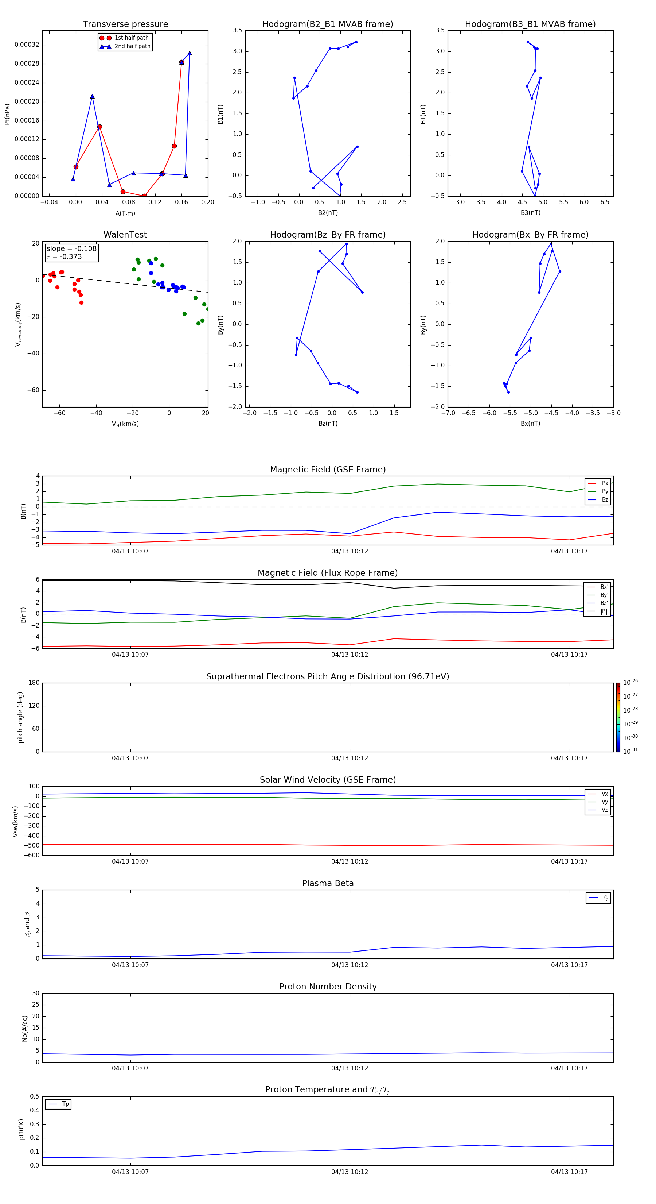Click the Suprathermal Electrons Pitch Angle Distribution title

(x=328, y=676)
